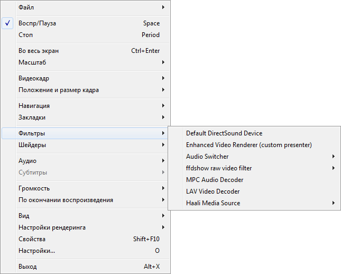Open Положение и размер кадра submenu
The width and height of the screenshot is (341, 274).
pyautogui.click(x=59, y=90)
